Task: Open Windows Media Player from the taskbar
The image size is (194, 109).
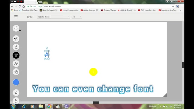Action: click(x=32, y=106)
